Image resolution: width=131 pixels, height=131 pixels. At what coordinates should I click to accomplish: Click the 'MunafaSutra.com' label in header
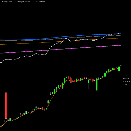[24, 2]
